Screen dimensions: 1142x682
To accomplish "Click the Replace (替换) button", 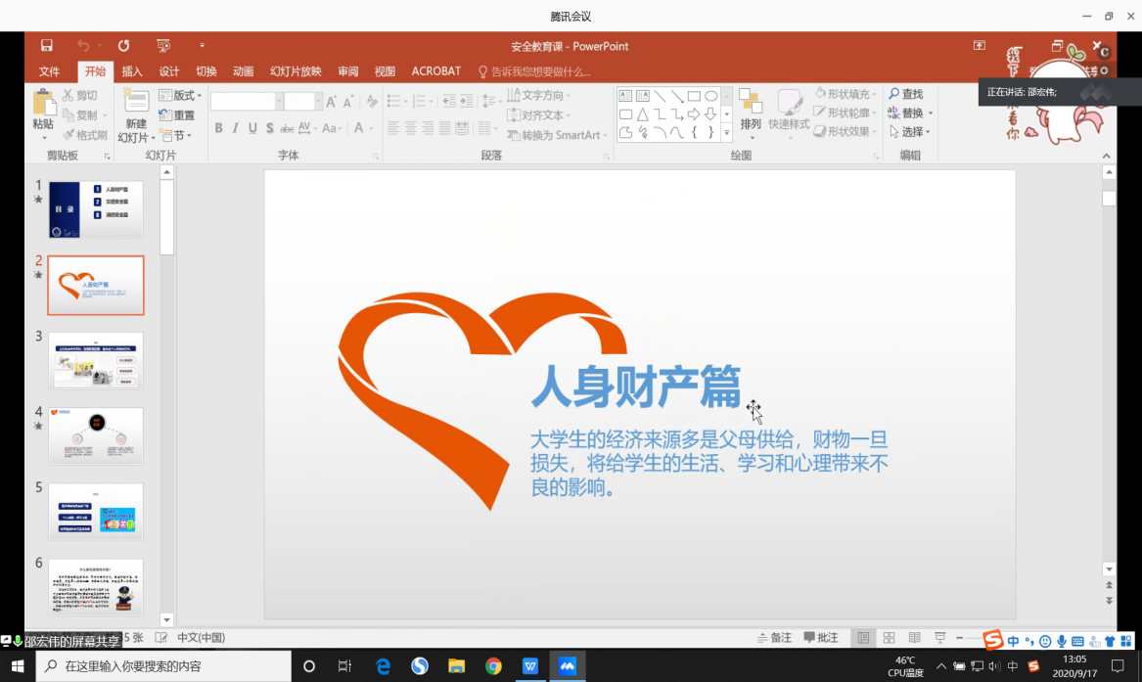I will coord(910,114).
